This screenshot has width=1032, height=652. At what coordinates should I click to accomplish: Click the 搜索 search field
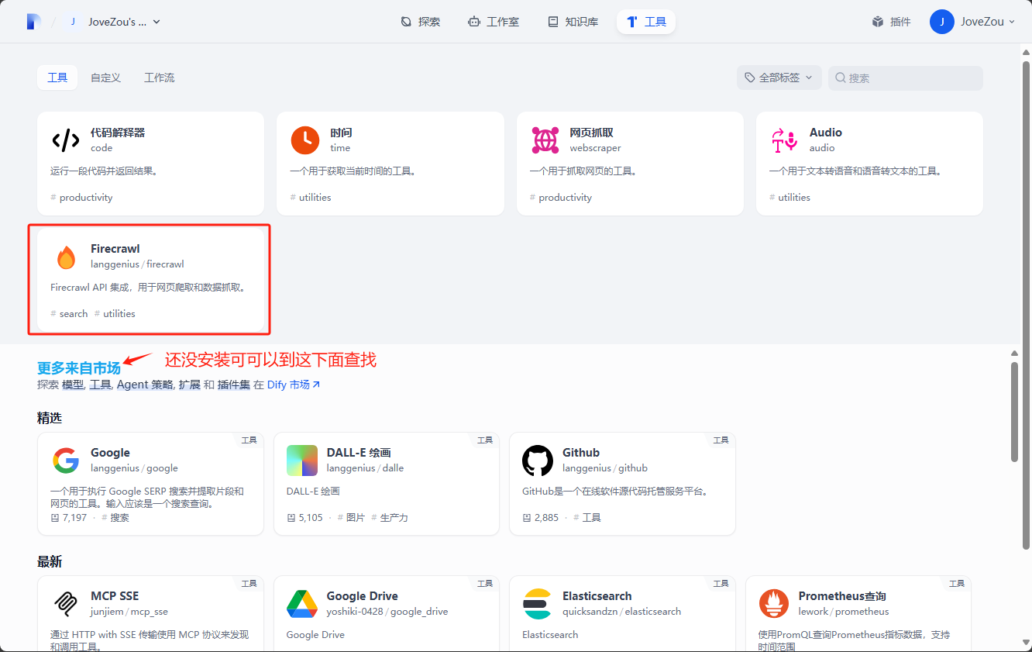pyautogui.click(x=906, y=78)
